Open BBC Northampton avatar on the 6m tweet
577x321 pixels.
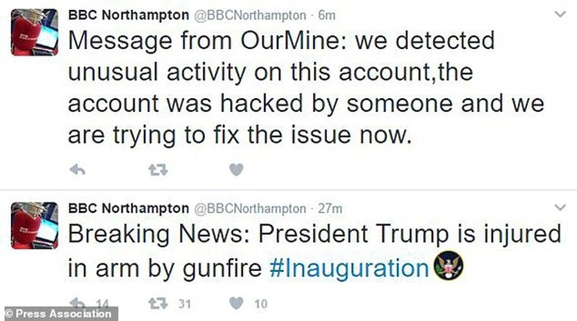click(x=35, y=32)
